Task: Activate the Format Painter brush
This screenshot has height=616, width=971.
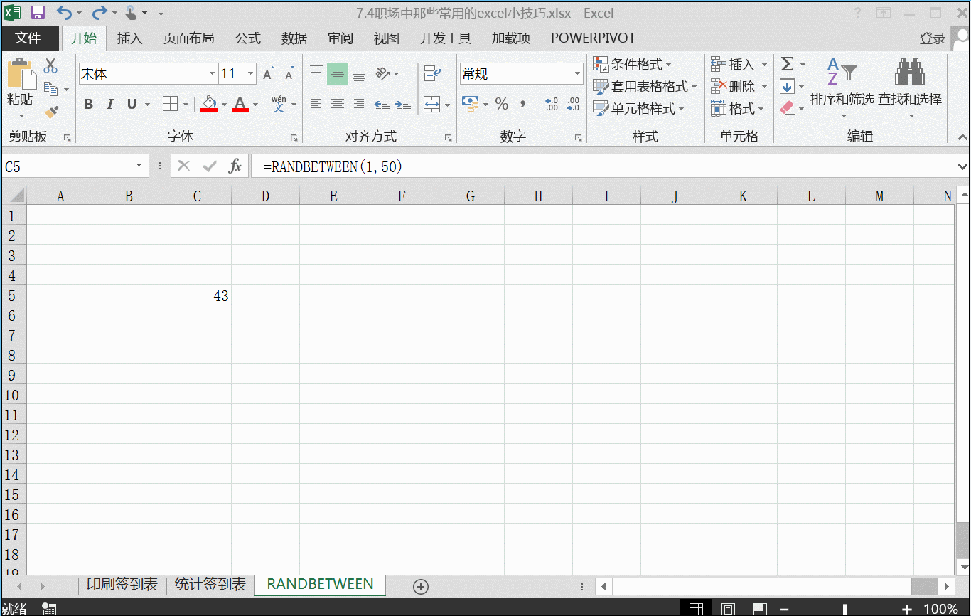Action: (50, 112)
